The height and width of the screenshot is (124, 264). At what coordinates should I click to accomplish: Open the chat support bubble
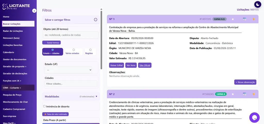click(254, 118)
